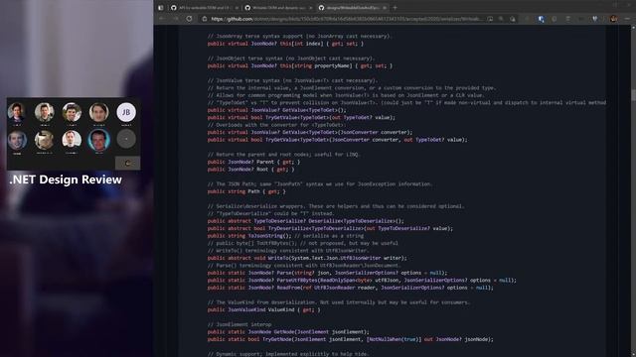Select the speaking participant with blue ring
636x357 pixels.
(x=98, y=140)
